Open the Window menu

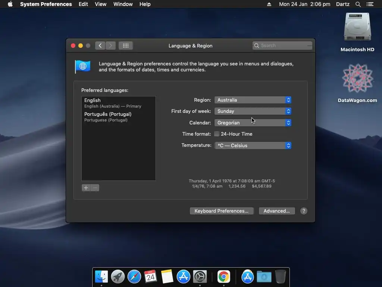tap(123, 4)
